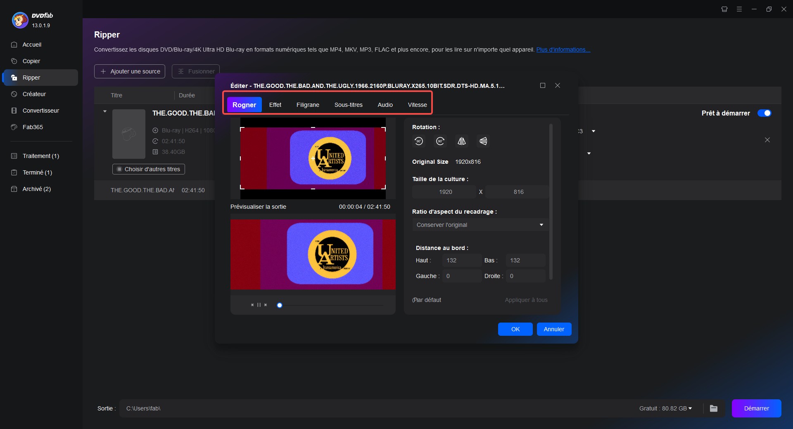Click Ajouter une source button
This screenshot has width=793, height=429.
[130, 71]
